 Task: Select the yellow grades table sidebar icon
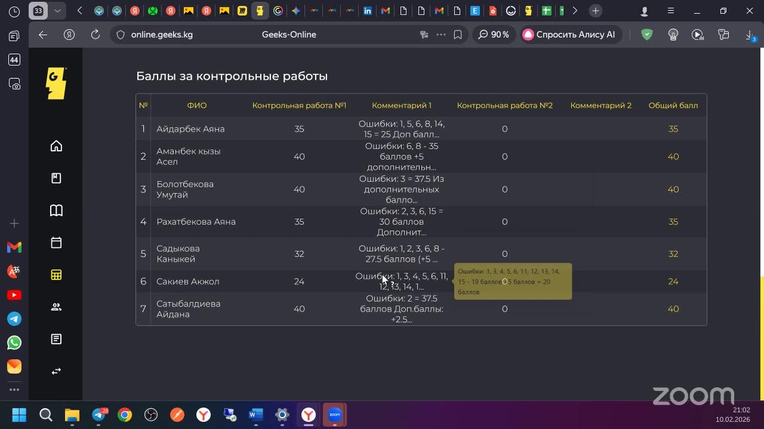click(56, 275)
